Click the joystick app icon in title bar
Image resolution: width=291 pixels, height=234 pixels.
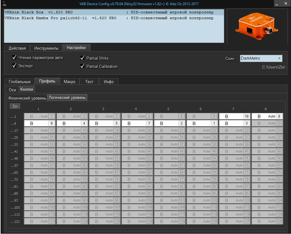pos(5,4)
